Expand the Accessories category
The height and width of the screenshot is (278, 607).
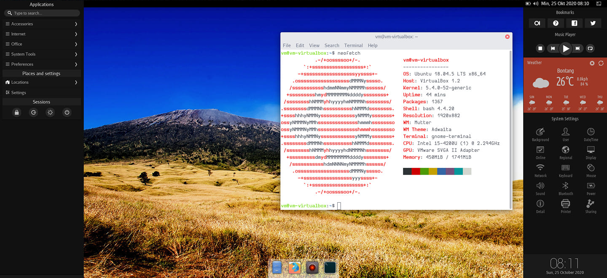pos(41,24)
